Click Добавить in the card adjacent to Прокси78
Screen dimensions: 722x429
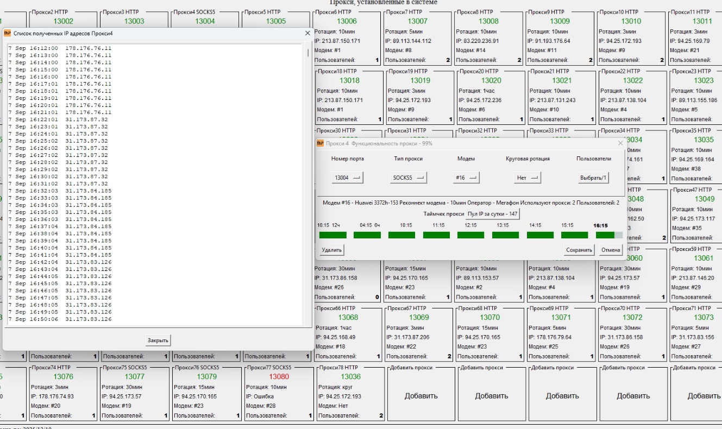pyautogui.click(x=421, y=396)
